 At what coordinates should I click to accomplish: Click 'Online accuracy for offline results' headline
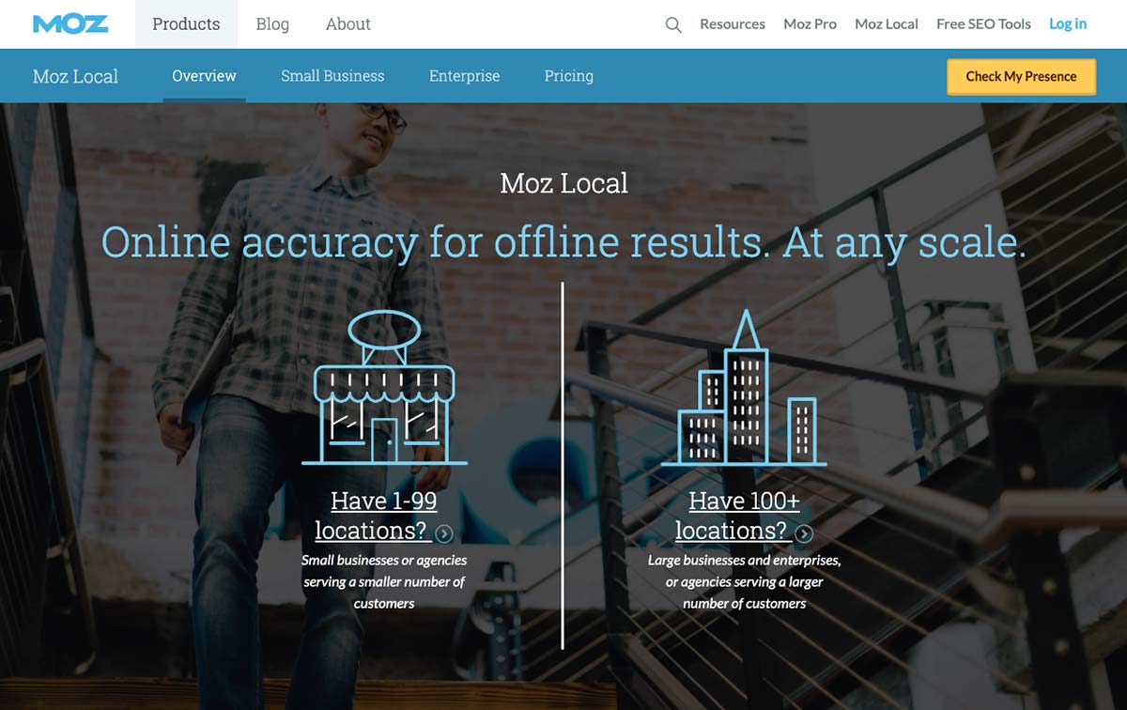(563, 242)
